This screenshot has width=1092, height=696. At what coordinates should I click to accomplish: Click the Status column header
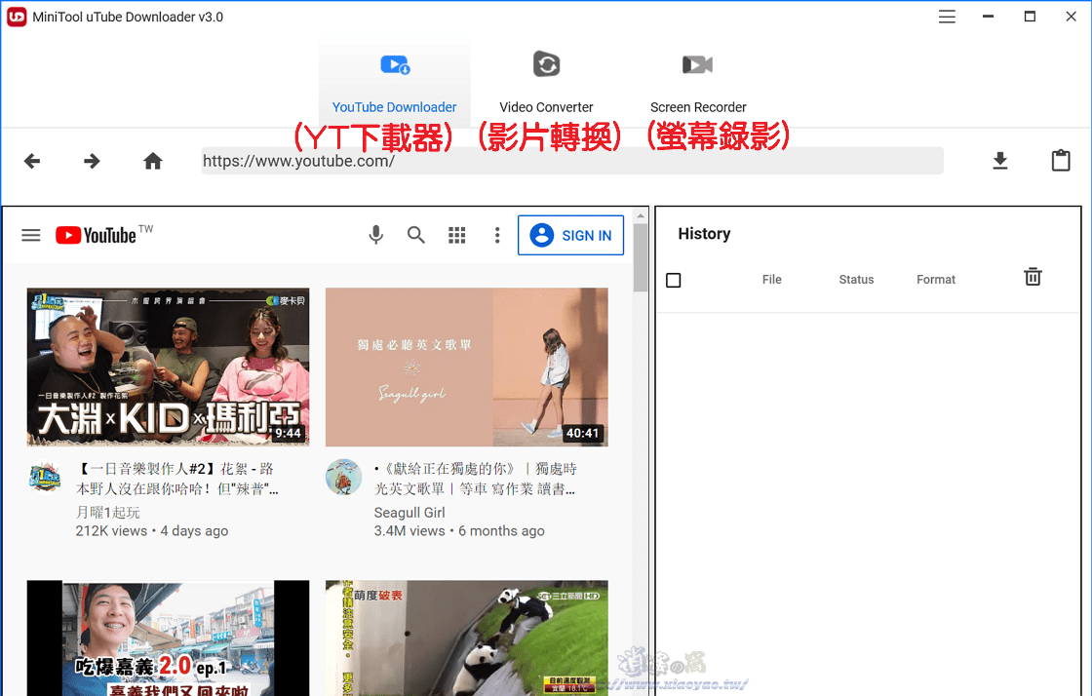(856, 279)
